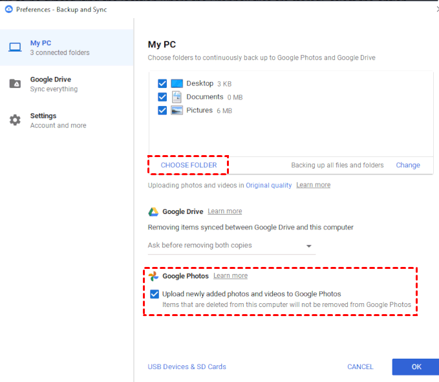The width and height of the screenshot is (439, 382).
Task: Open the Settings sidebar tab
Action: [x=67, y=120]
